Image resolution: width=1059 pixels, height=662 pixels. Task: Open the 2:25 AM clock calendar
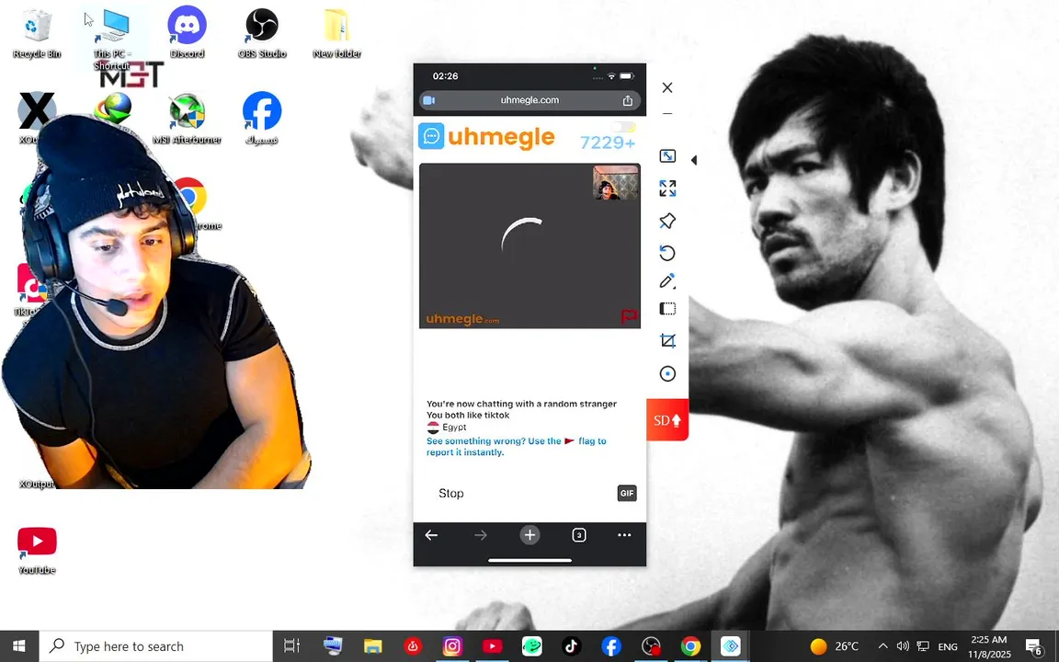click(x=989, y=646)
